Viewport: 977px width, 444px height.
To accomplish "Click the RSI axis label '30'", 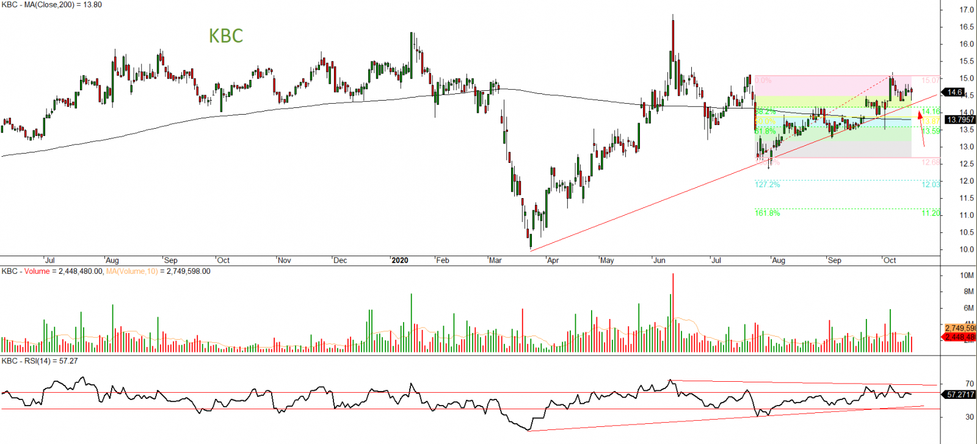I will 970,417.
